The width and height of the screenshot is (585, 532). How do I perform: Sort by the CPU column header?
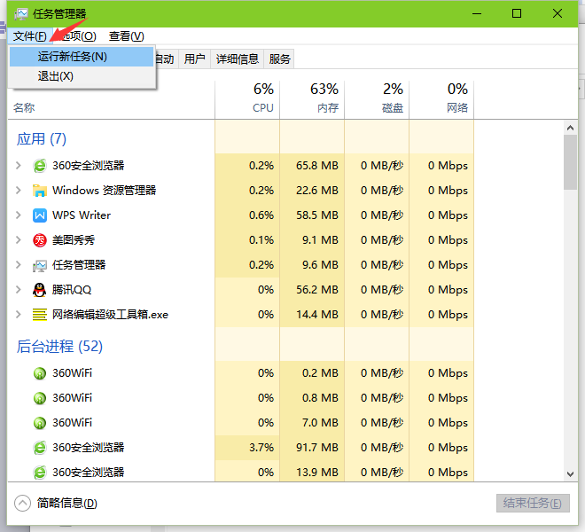click(x=247, y=98)
